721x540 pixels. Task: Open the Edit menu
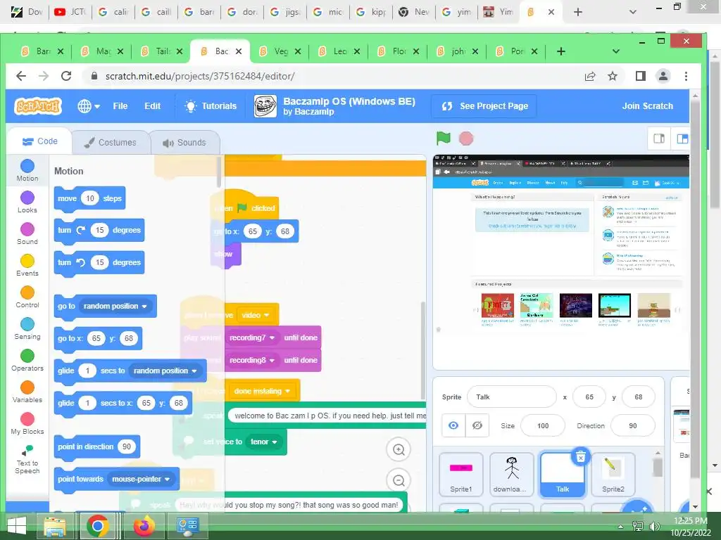pyautogui.click(x=152, y=106)
